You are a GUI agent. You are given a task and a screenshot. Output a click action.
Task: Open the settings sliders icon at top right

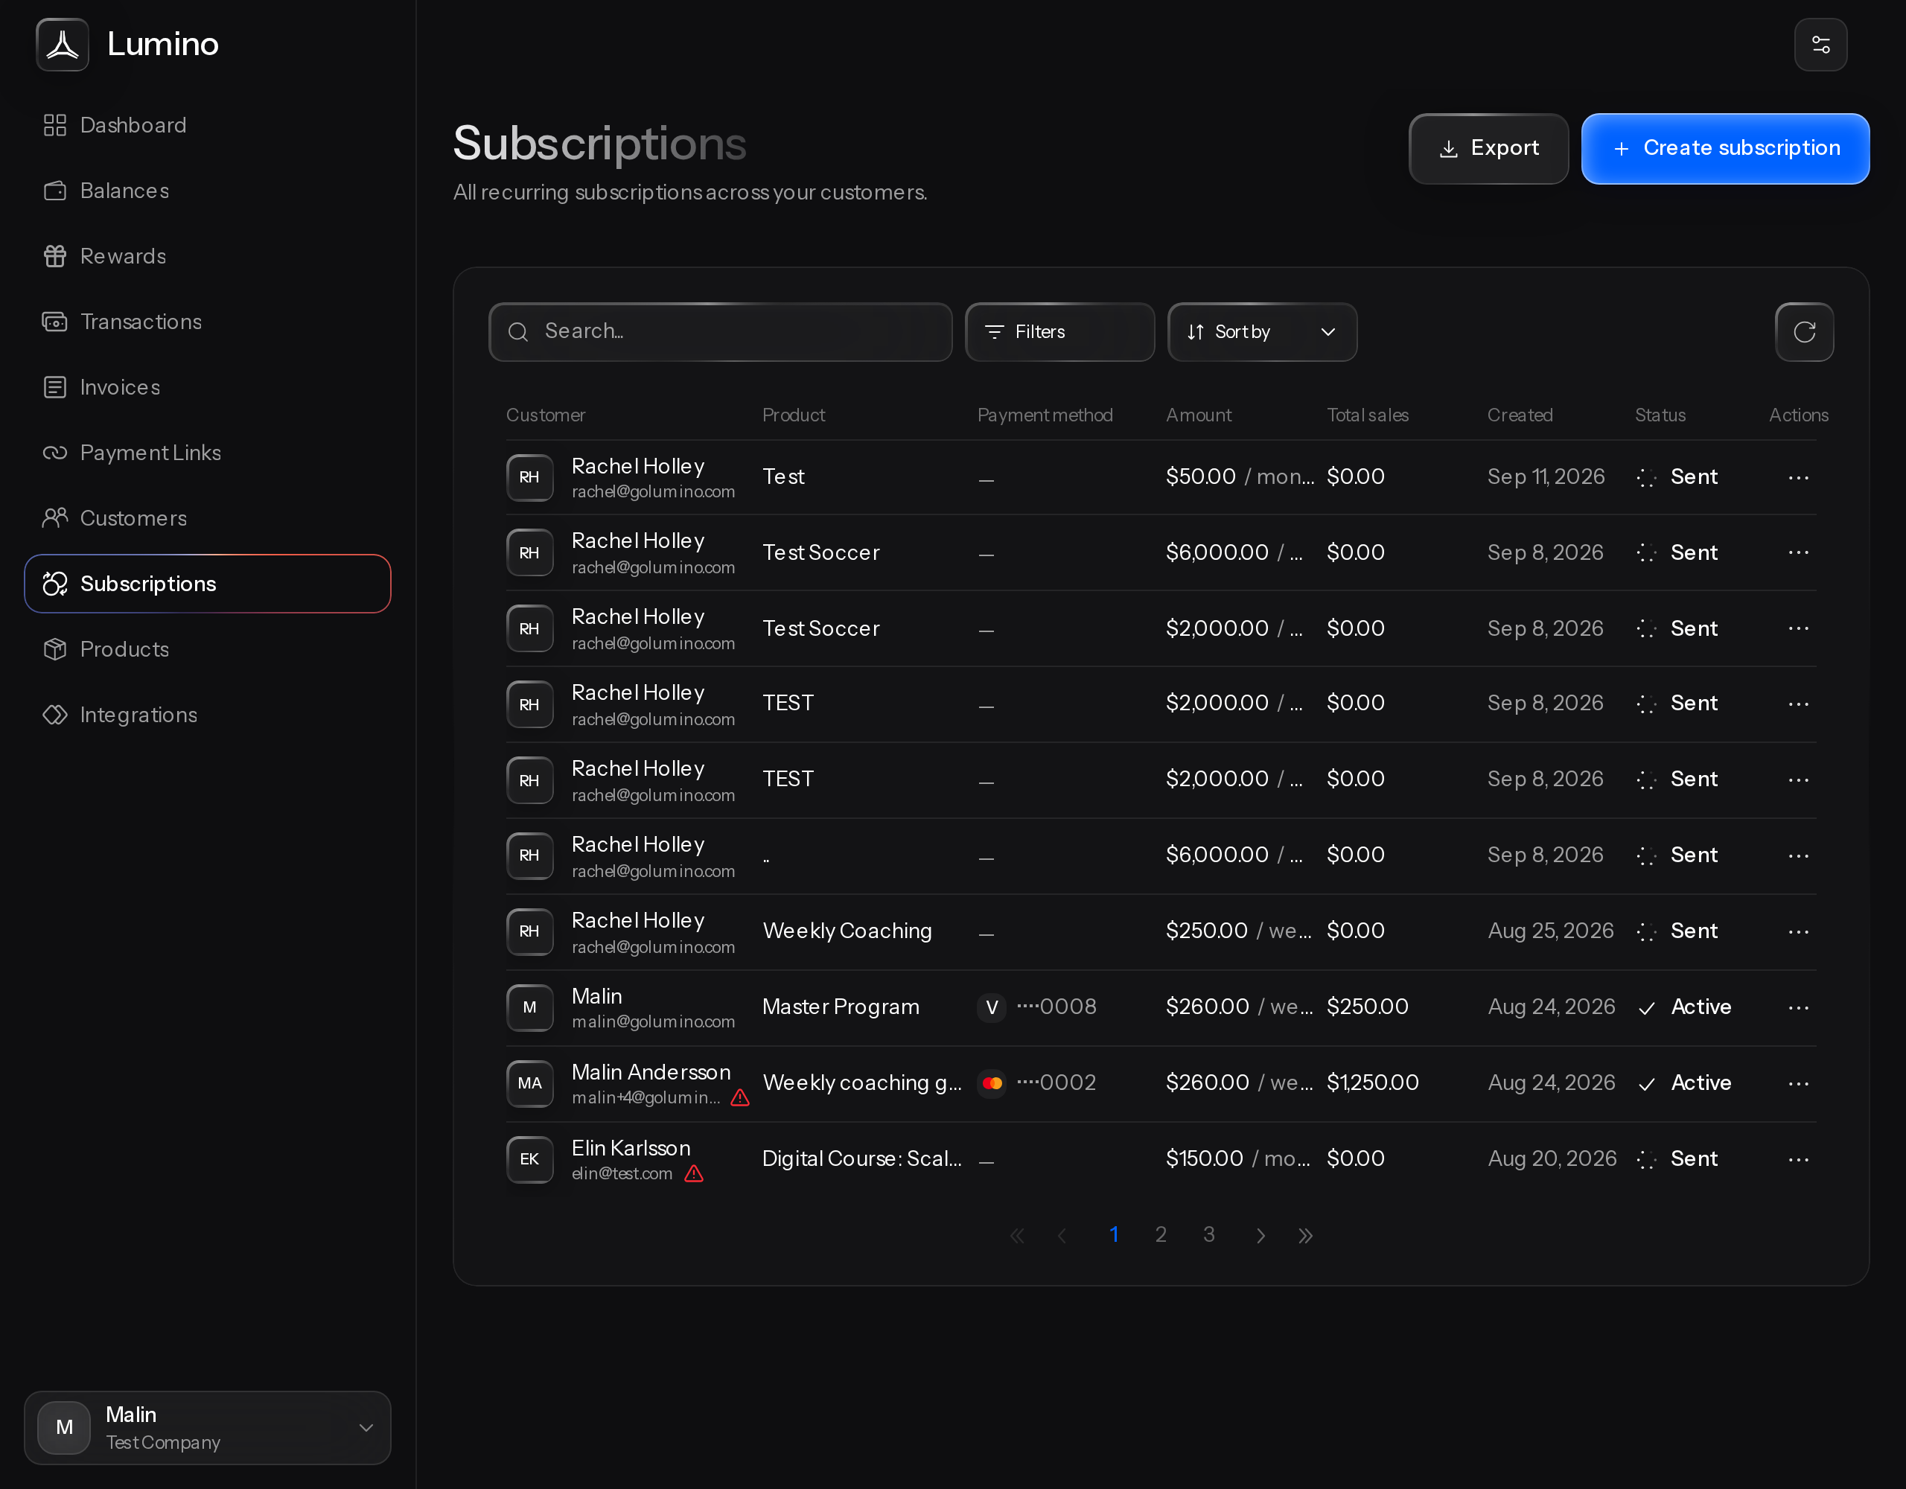(x=1820, y=45)
